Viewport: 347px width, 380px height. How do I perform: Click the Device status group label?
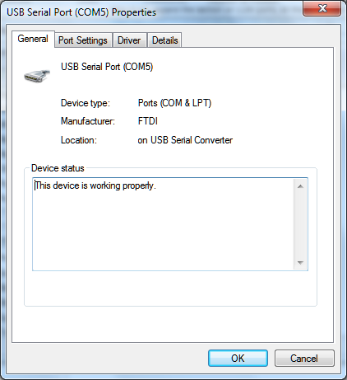pyautogui.click(x=58, y=168)
